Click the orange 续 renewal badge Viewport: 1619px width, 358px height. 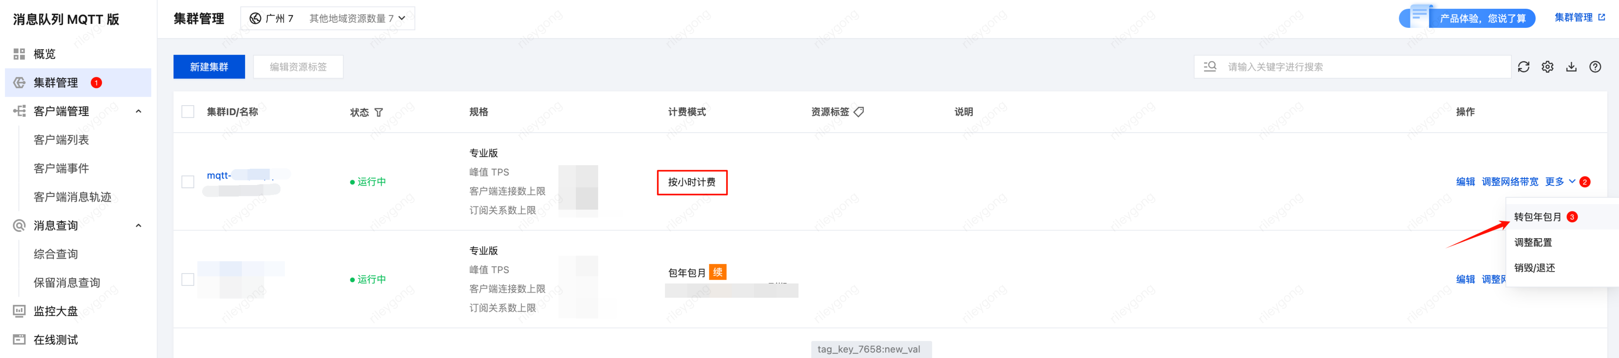(x=717, y=272)
